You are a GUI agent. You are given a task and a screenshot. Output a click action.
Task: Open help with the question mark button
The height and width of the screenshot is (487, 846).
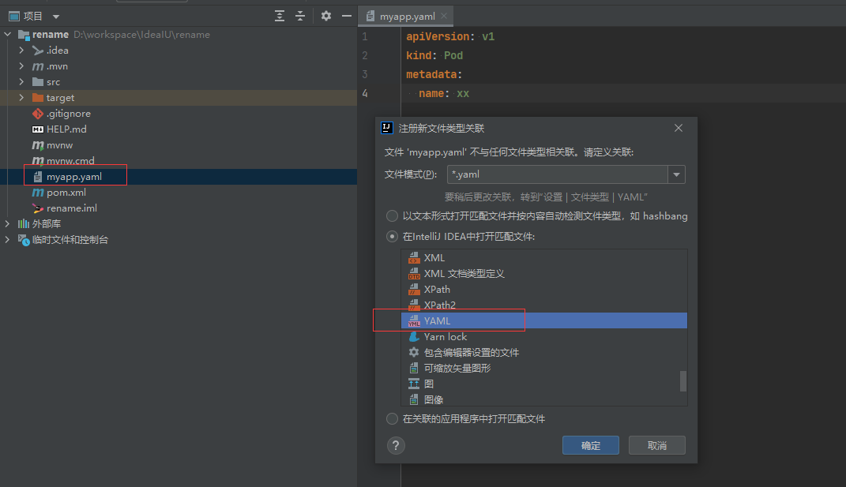click(x=396, y=445)
